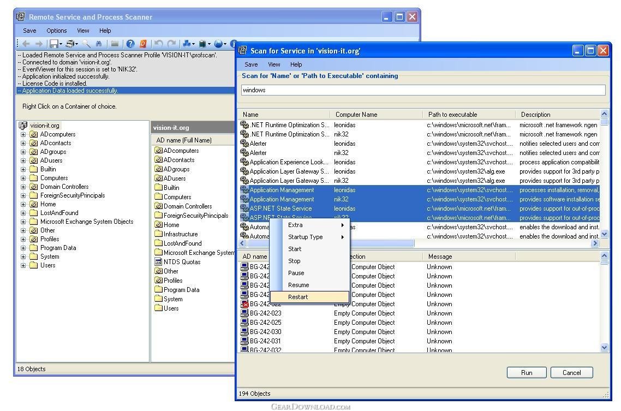Open the dropdown arrow beside the globe icon
Image resolution: width=621 pixels, height=411 pixels.
(x=225, y=44)
